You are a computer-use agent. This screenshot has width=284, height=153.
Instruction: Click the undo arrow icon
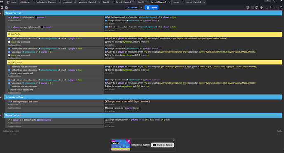coord(271,7)
